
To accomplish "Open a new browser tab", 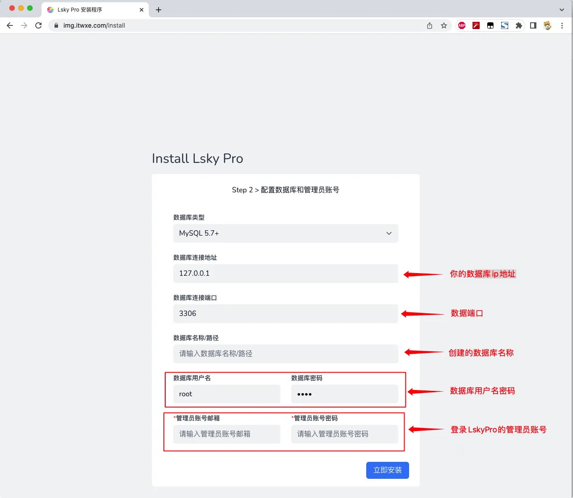I will (159, 9).
